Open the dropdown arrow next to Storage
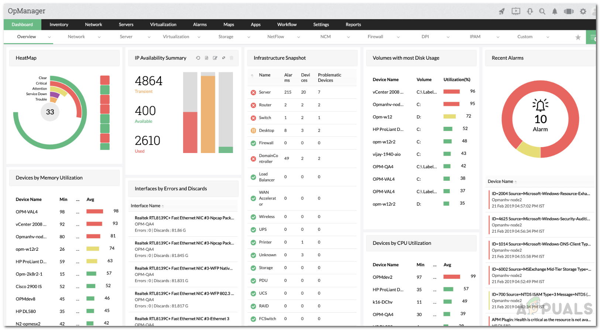The width and height of the screenshot is (600, 330). pos(248,37)
